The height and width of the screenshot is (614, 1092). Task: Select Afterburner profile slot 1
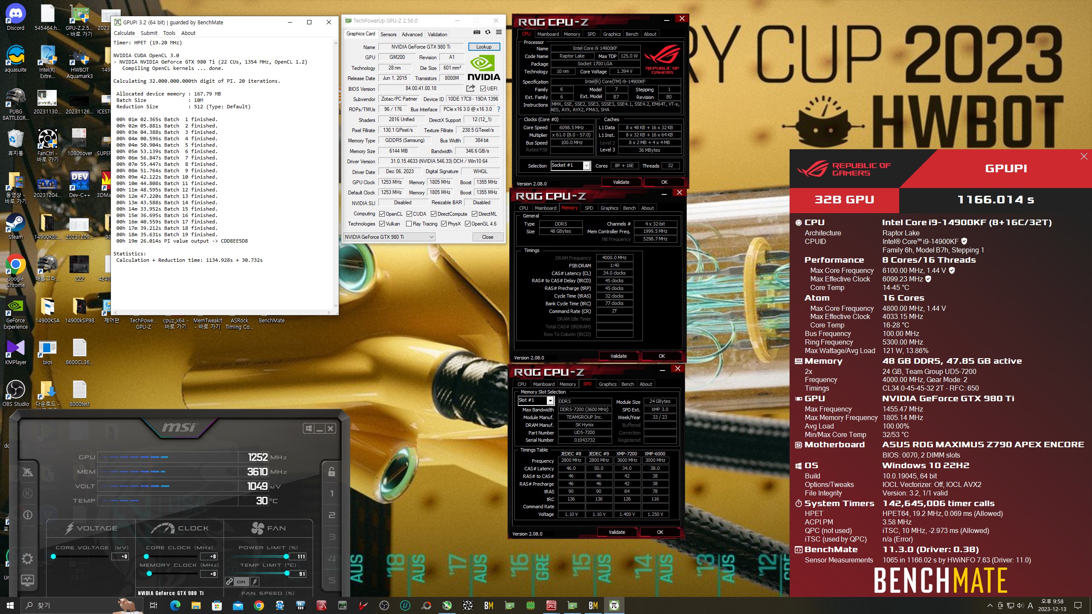331,493
